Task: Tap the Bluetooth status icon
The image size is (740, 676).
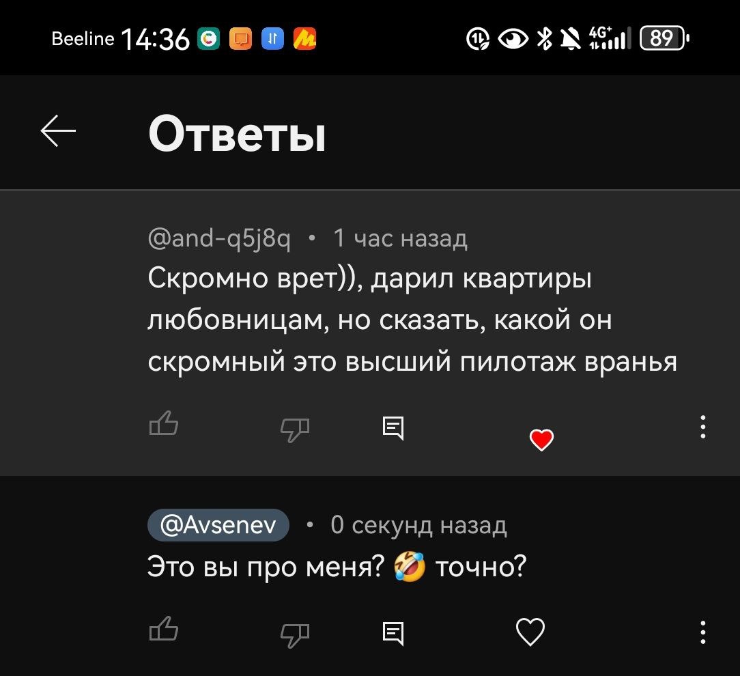Action: pos(545,38)
